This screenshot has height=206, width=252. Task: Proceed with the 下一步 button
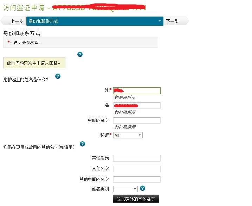pyautogui.click(x=174, y=21)
